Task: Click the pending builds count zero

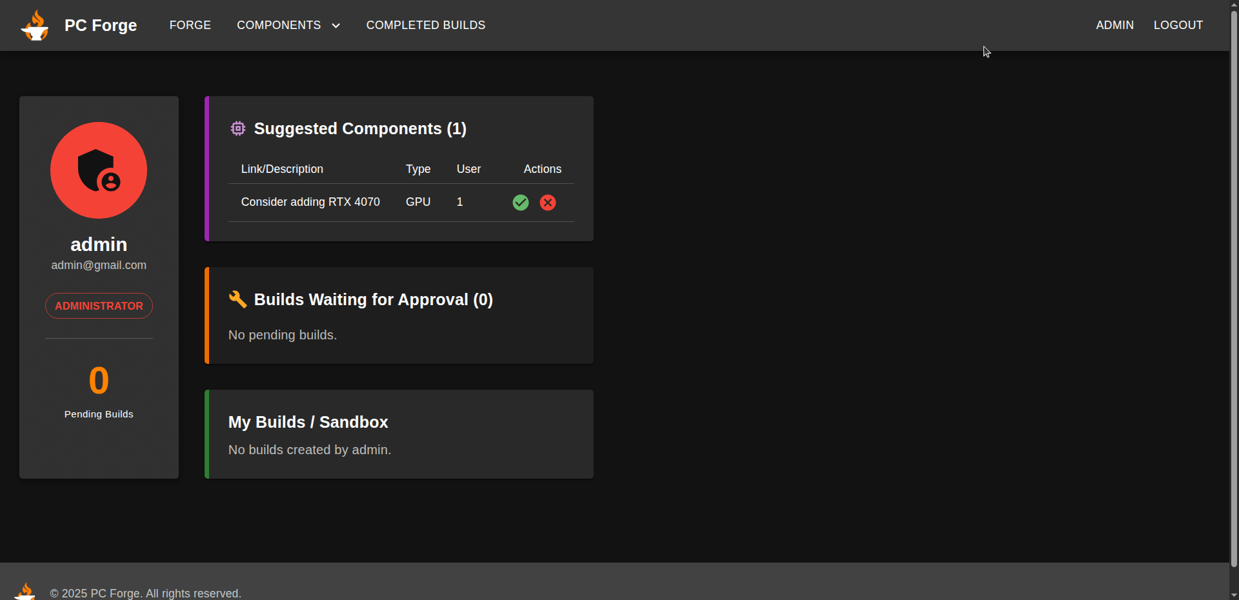Action: tap(99, 381)
